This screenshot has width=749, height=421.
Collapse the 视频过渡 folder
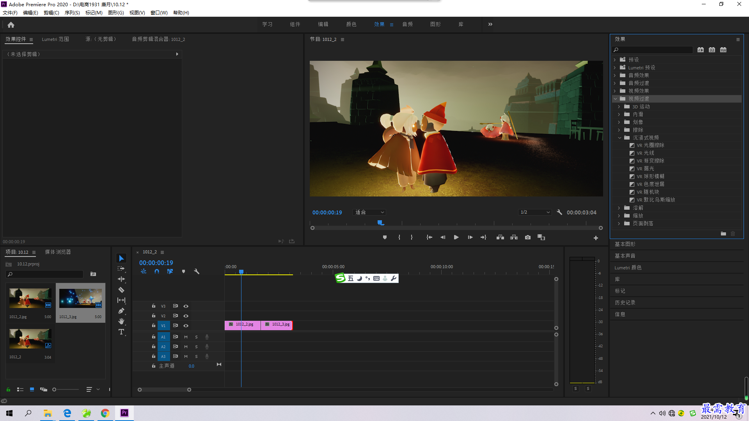[x=615, y=99]
